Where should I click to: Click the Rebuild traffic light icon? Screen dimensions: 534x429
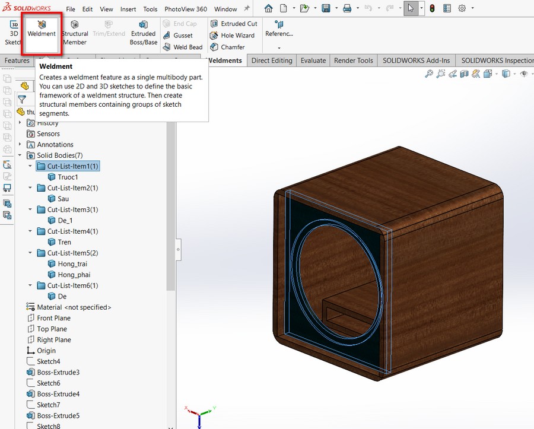pyautogui.click(x=432, y=8)
